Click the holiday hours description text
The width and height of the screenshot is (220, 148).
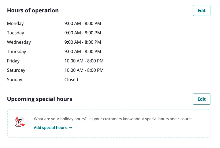[x=114, y=119]
